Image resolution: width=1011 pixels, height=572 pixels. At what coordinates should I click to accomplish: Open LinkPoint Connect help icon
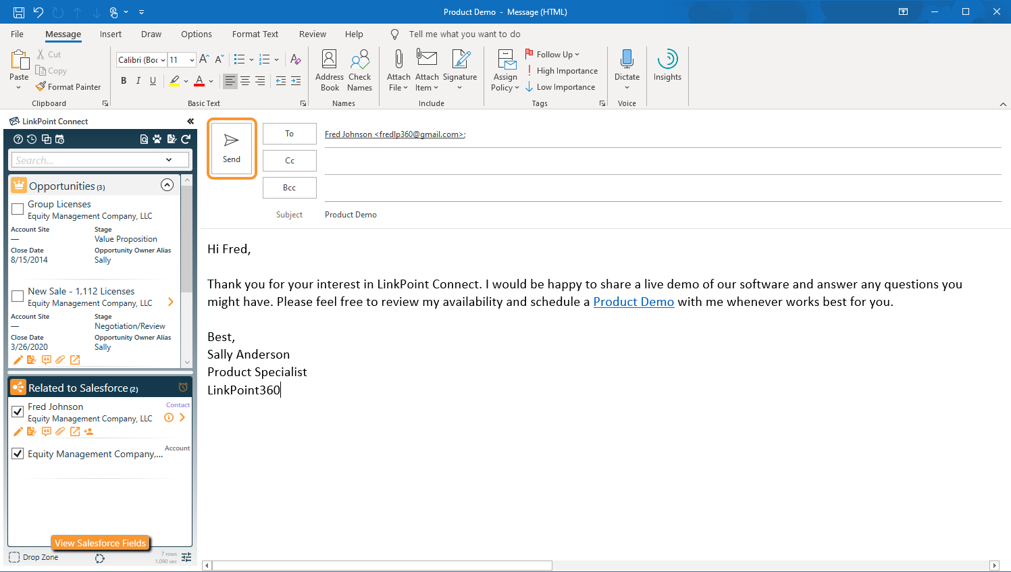tap(18, 139)
